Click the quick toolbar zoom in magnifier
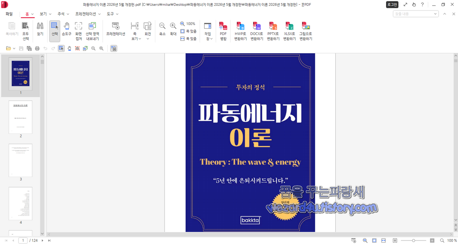458x244 pixels. 101,48
